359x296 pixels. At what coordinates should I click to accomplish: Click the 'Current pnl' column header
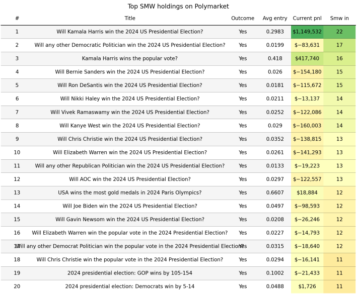(x=307, y=18)
